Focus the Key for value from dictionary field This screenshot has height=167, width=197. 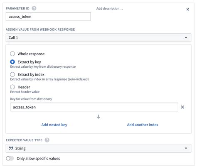[94, 107]
